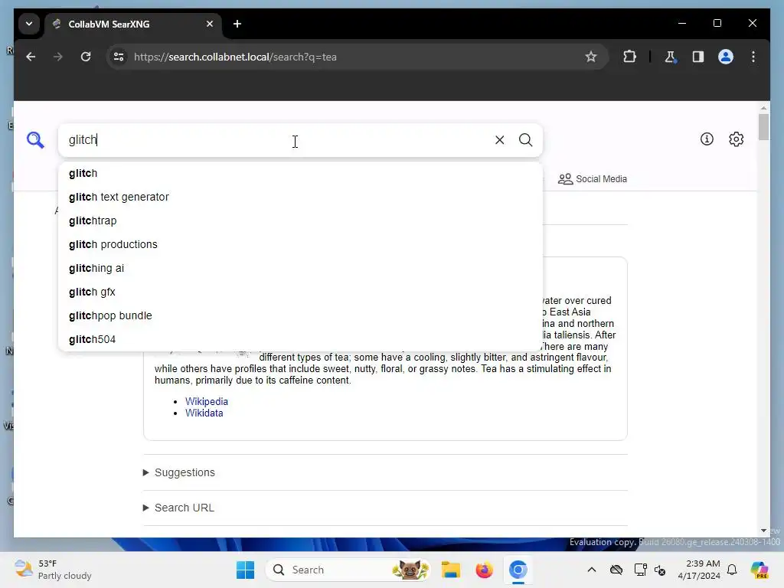Click the OneDrive cloud tray icon
The width and height of the screenshot is (784, 588).
[616, 570]
